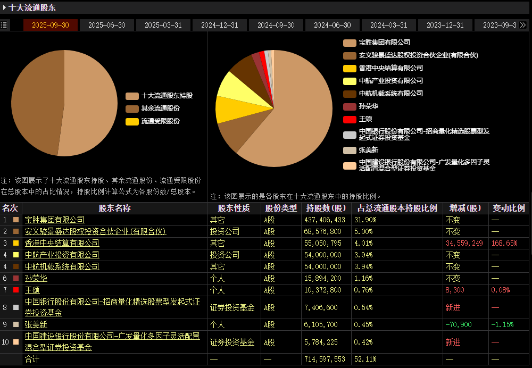Screen dimensions: 532x368
Task: Select the 2024-06-30 tab
Action: pos(332,25)
